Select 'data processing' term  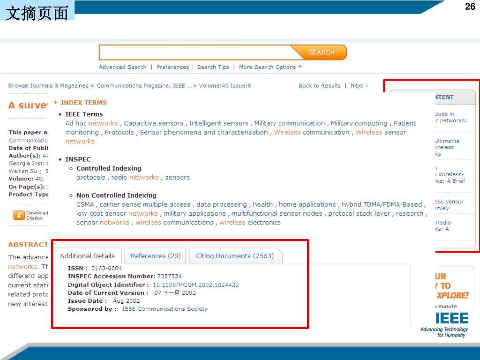[x=222, y=204]
